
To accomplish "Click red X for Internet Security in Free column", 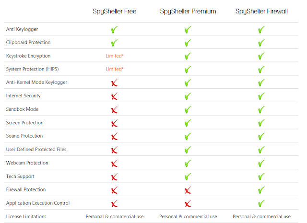I will 114,96.
